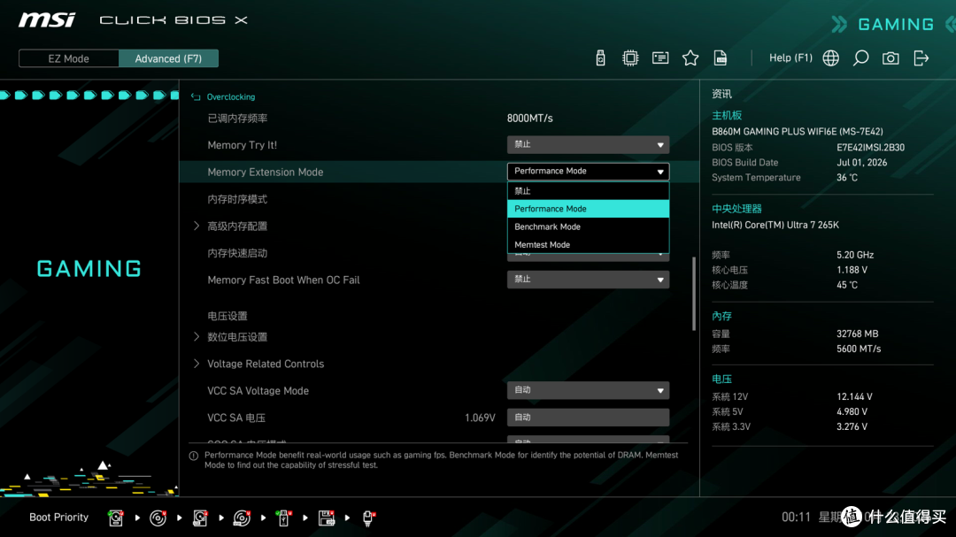
Task: Click the settings list scrollbar
Action: coord(694,294)
